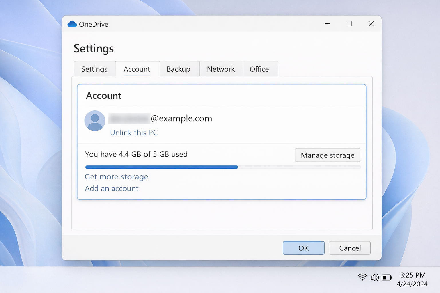
Task: Confirm with the OK button
Action: pyautogui.click(x=303, y=248)
